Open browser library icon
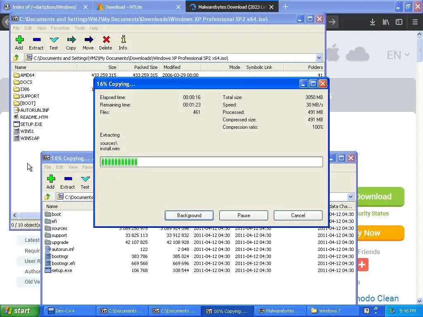 coord(386,22)
